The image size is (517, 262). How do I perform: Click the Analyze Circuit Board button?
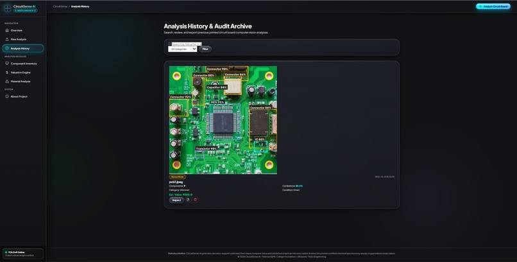[493, 6]
